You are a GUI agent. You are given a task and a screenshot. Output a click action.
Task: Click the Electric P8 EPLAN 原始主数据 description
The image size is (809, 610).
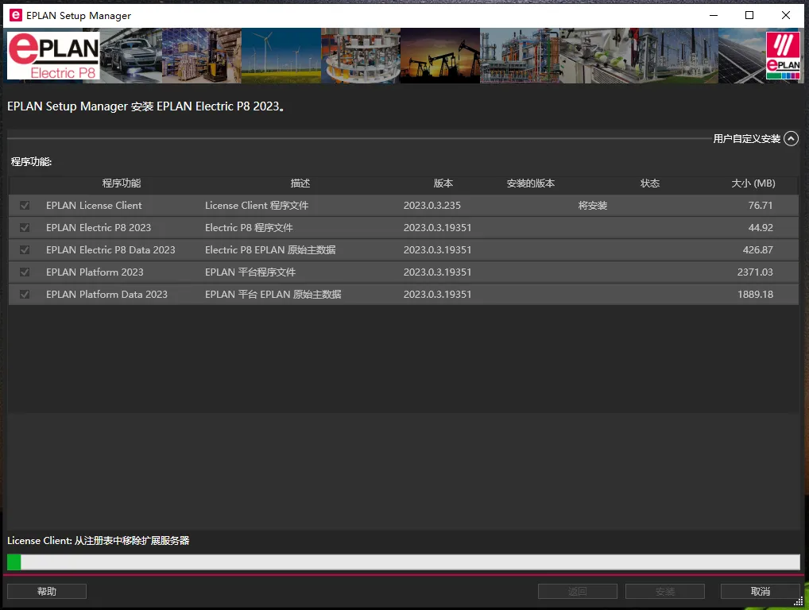coord(270,249)
